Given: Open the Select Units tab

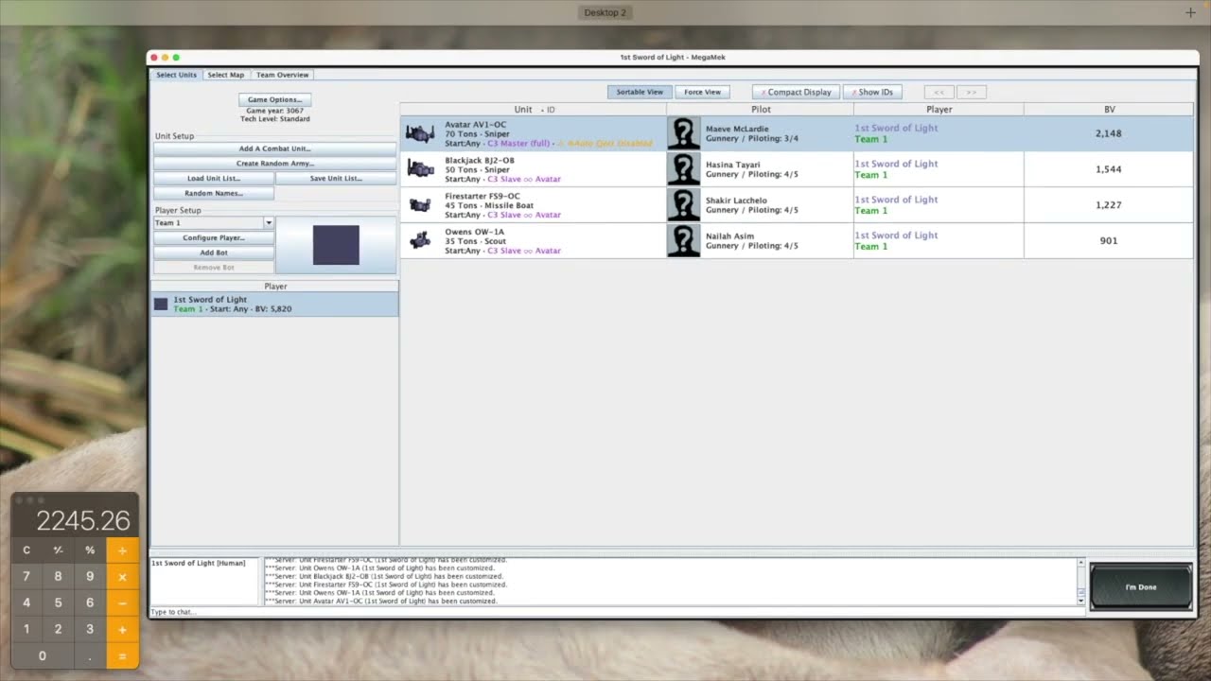Looking at the screenshot, I should tap(176, 75).
